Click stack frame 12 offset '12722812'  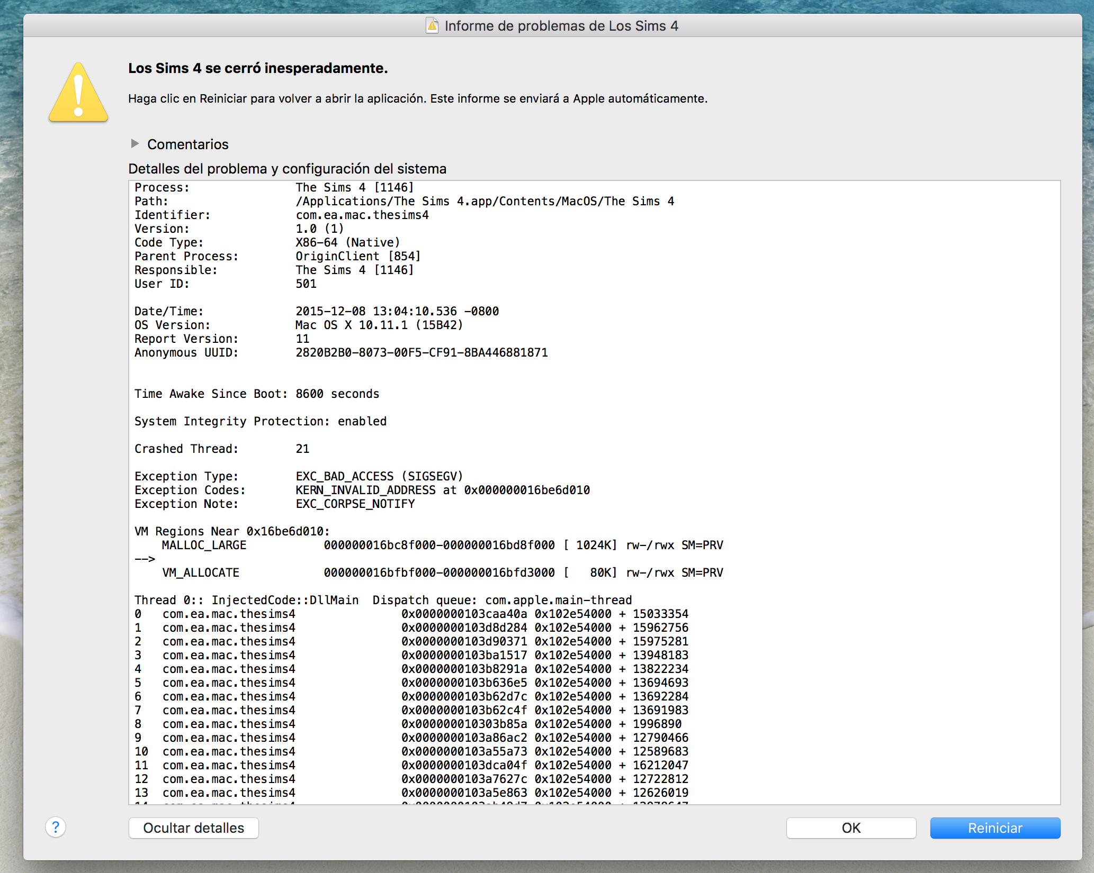coord(661,779)
